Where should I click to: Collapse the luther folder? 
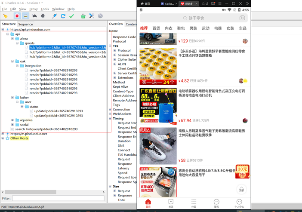pos(12,98)
